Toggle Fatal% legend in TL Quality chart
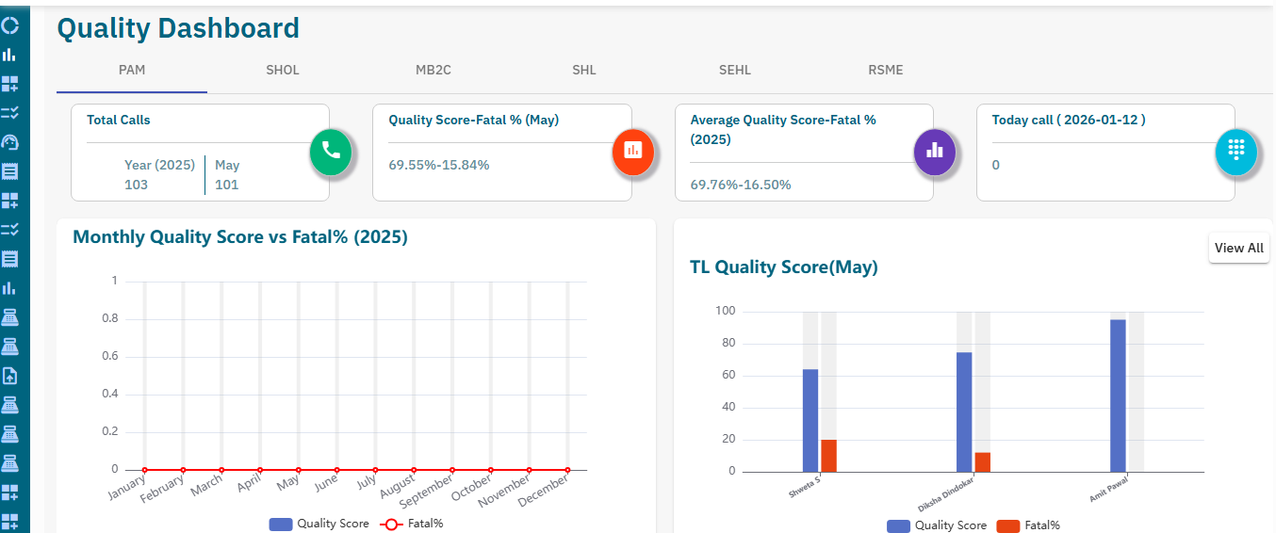This screenshot has width=1276, height=533. (x=1029, y=525)
